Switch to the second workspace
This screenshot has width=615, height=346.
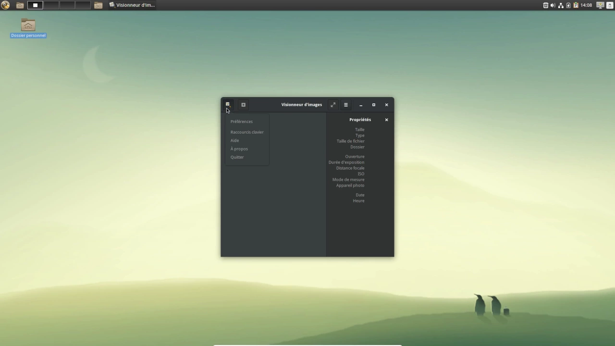51,5
